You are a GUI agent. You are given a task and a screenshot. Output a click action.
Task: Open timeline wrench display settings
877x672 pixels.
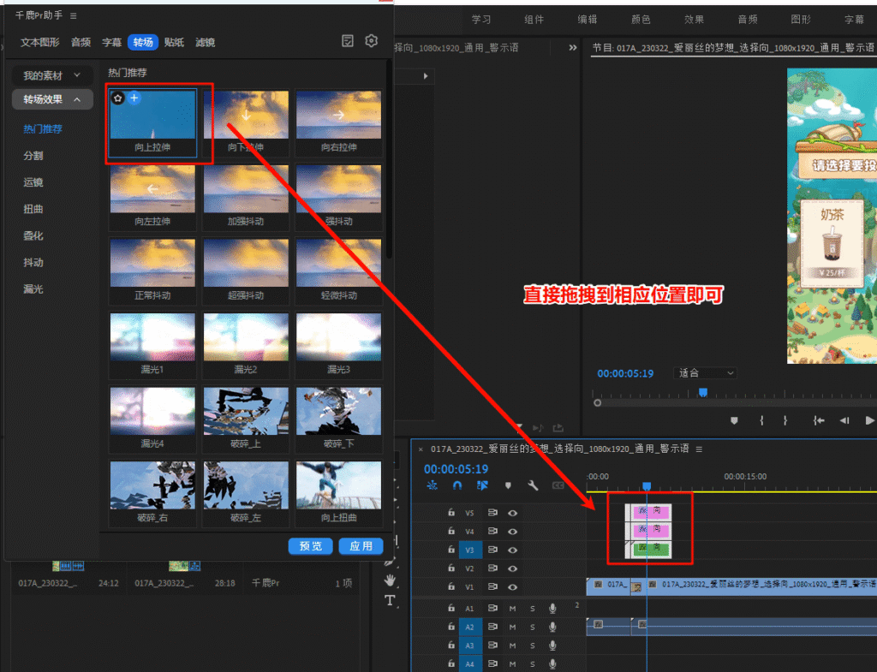click(x=533, y=485)
